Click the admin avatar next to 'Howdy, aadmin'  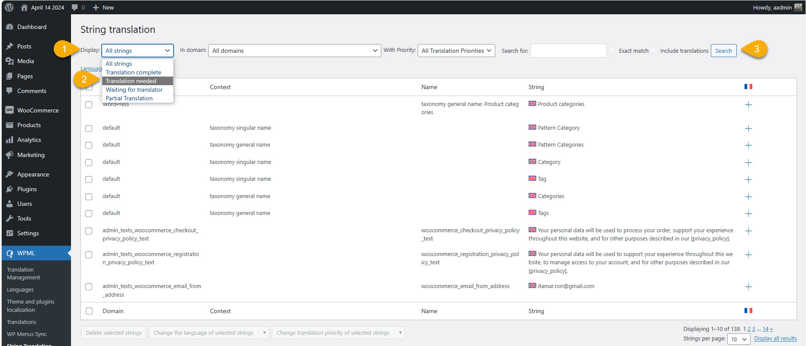tap(798, 7)
